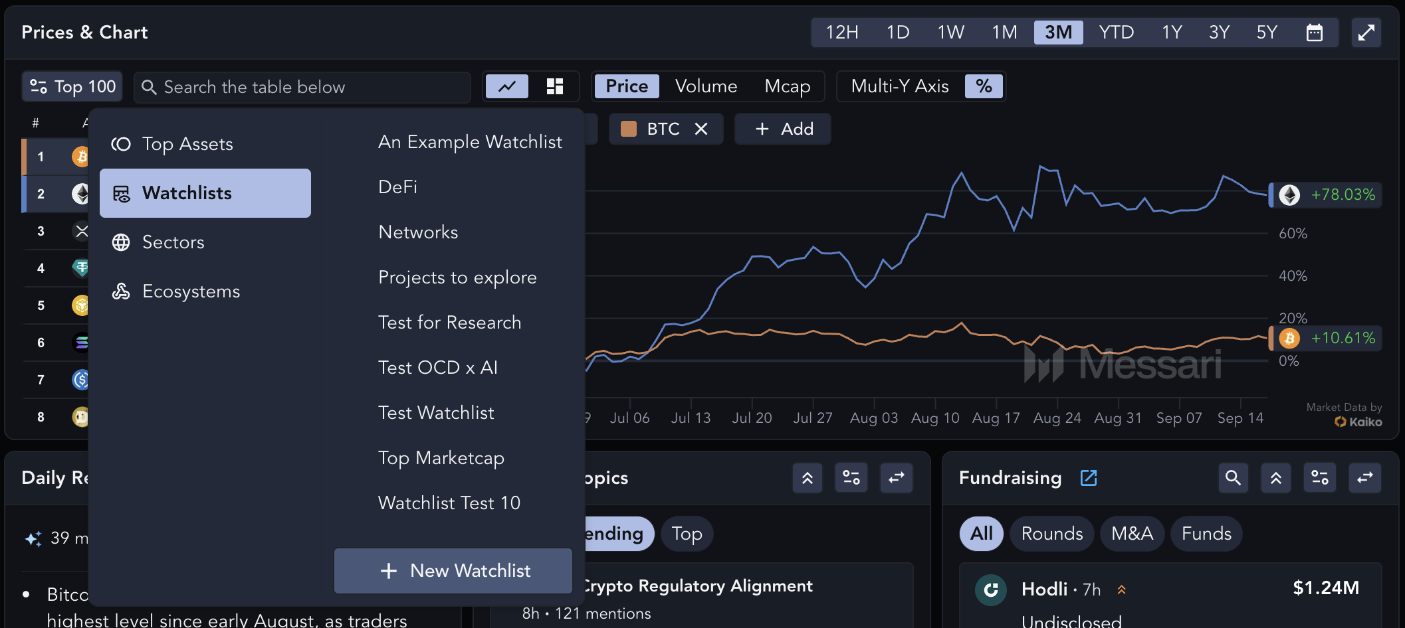Click the Hodli logo icon
The height and width of the screenshot is (628, 1405).
pos(990,589)
